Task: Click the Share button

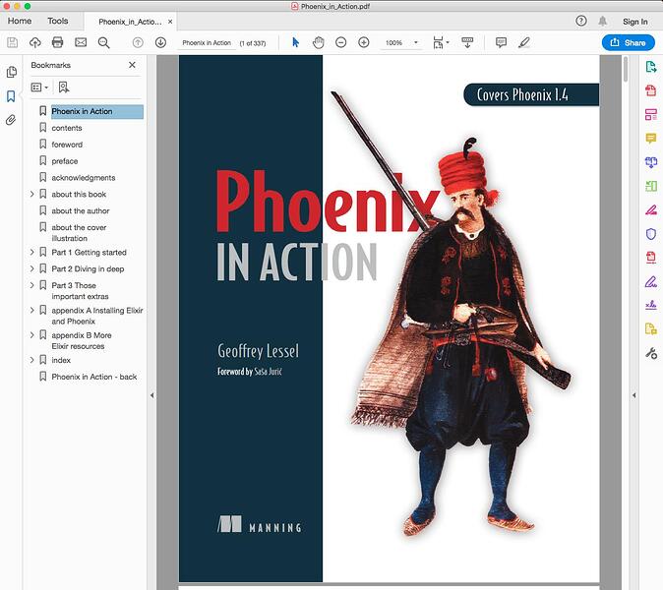Action: click(629, 42)
